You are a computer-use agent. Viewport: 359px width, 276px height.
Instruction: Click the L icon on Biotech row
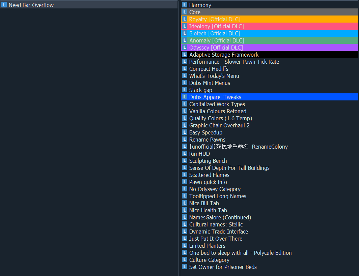point(185,33)
